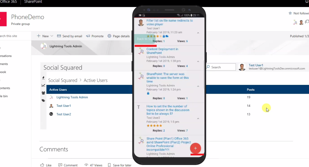Open the Test User2 profile link
The image size is (309, 167).
pyautogui.click(x=64, y=114)
